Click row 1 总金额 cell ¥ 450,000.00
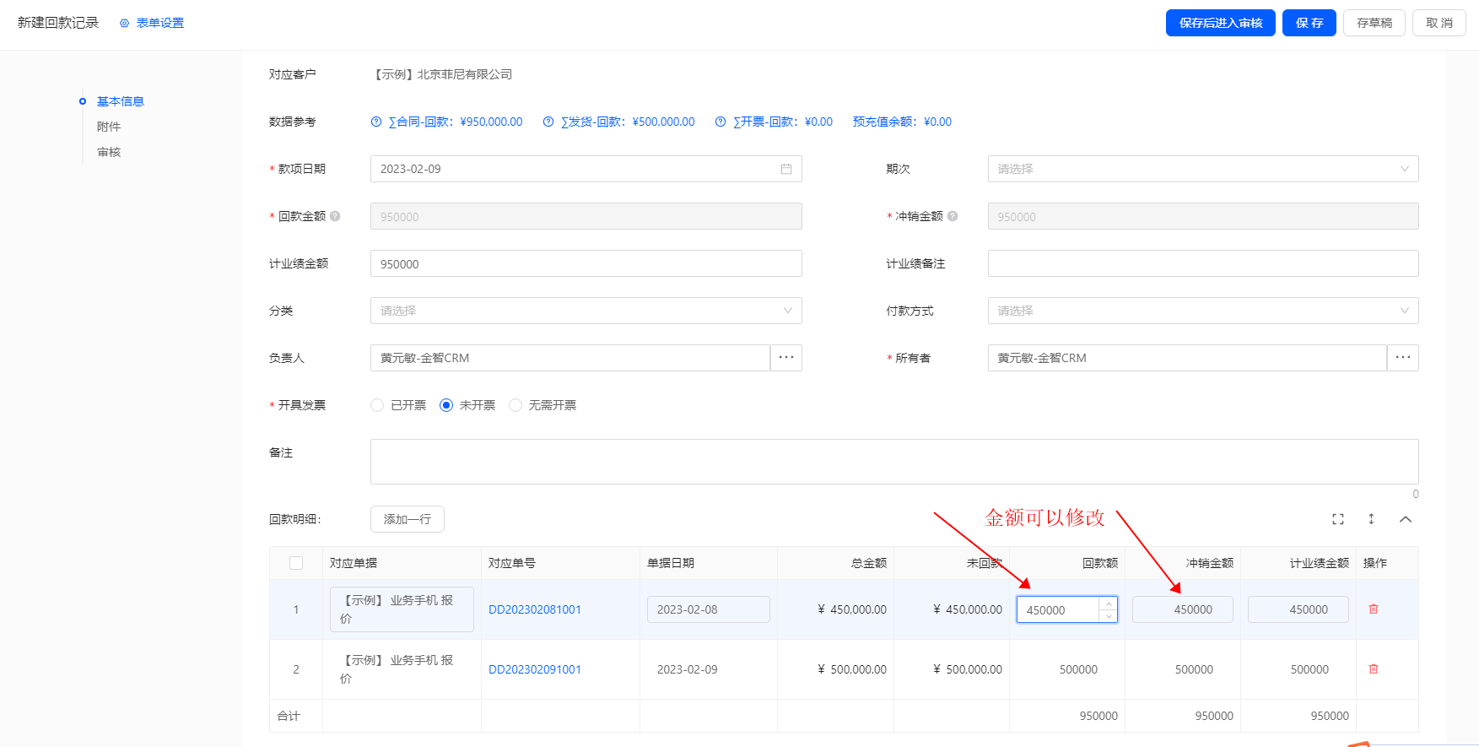The height and width of the screenshot is (747, 1479). [x=835, y=609]
